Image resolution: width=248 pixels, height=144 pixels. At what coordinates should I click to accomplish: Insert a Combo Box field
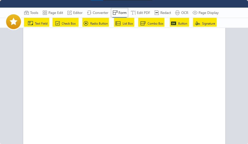[x=151, y=22]
